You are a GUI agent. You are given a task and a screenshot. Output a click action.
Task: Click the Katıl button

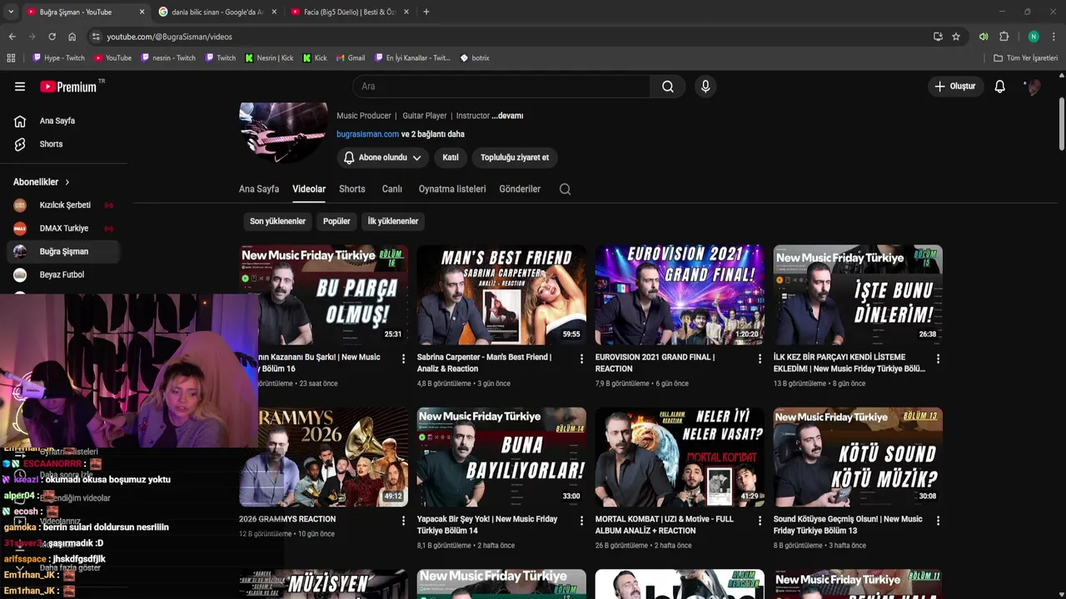[451, 157]
